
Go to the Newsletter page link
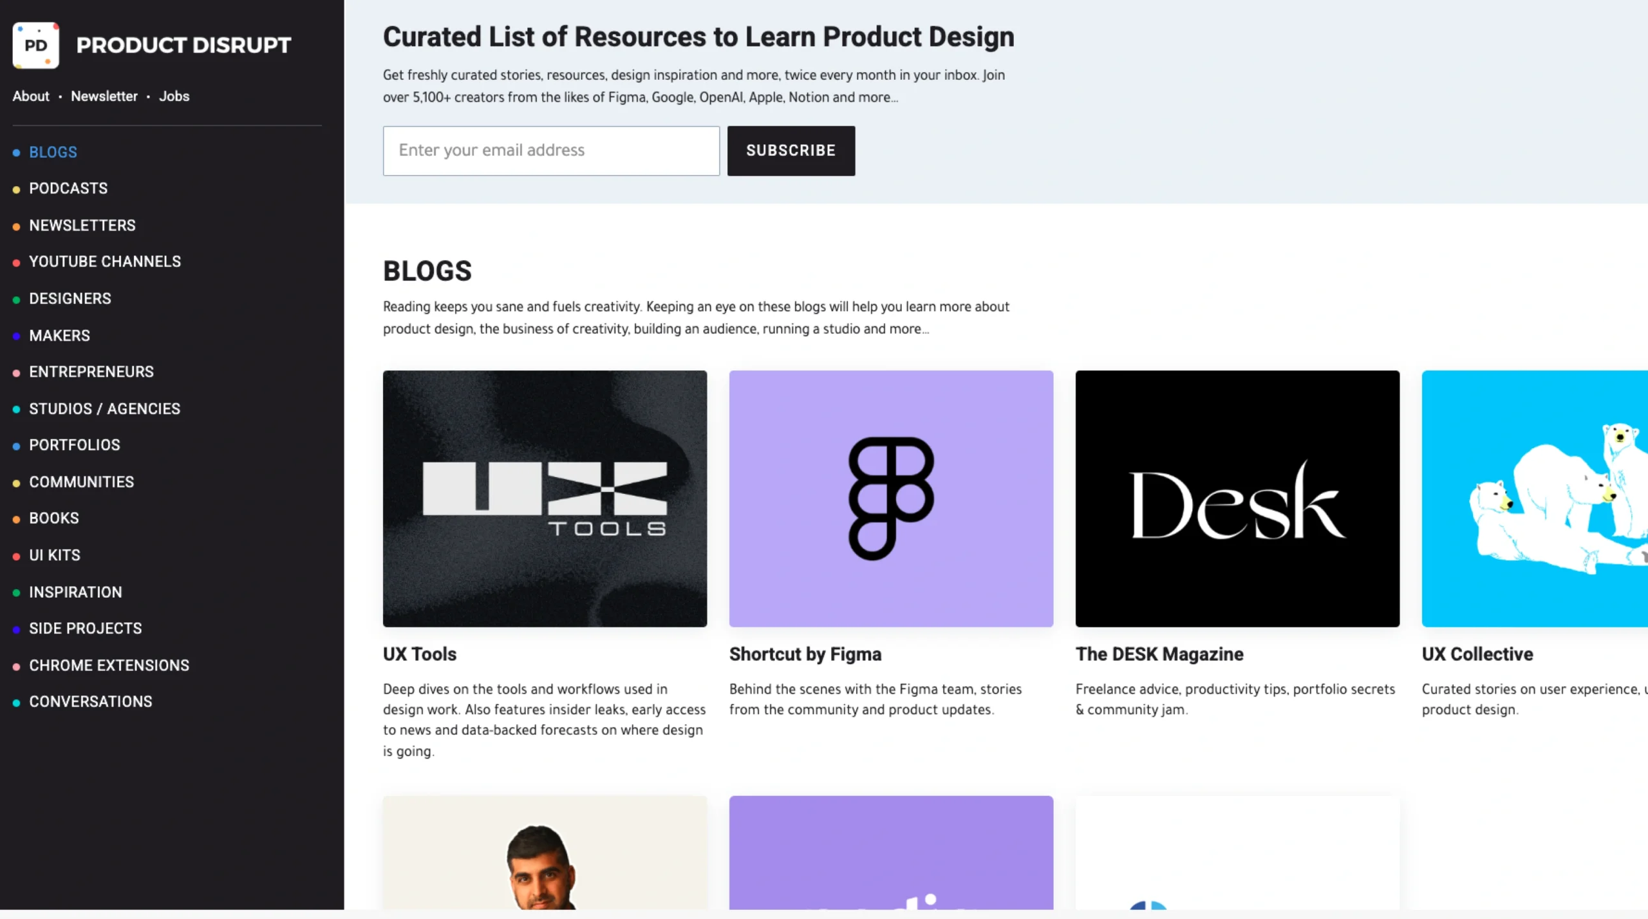pyautogui.click(x=104, y=97)
